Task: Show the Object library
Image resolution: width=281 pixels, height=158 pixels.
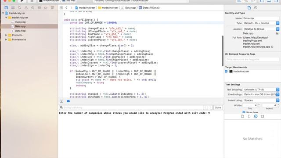Action: 256,116
